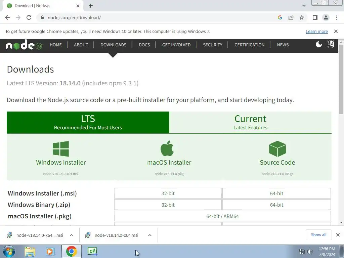This screenshot has width=344, height=258.
Task: Open Chrome profile avatar
Action: point(326,17)
